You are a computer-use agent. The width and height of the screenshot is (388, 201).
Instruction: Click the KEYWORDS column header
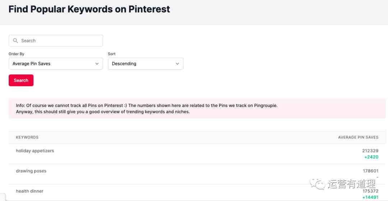27,137
